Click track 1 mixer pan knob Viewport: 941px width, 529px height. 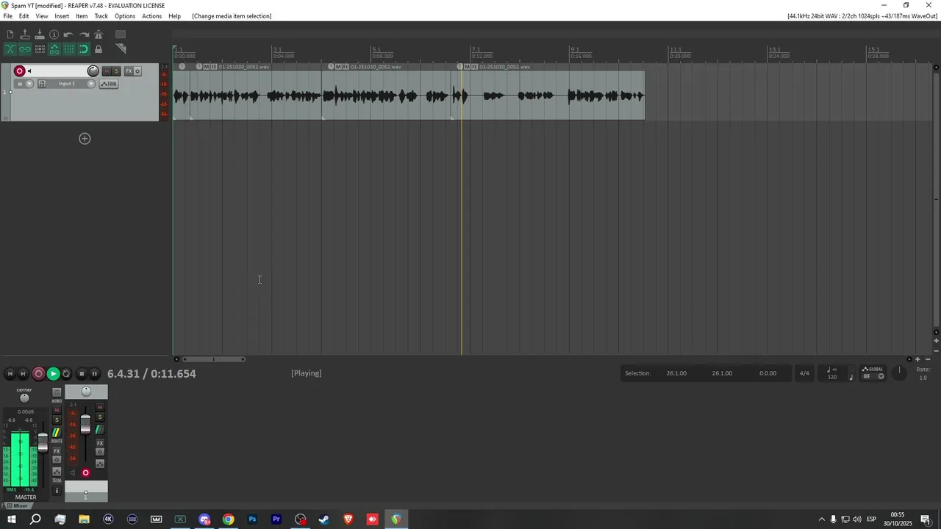(86, 392)
